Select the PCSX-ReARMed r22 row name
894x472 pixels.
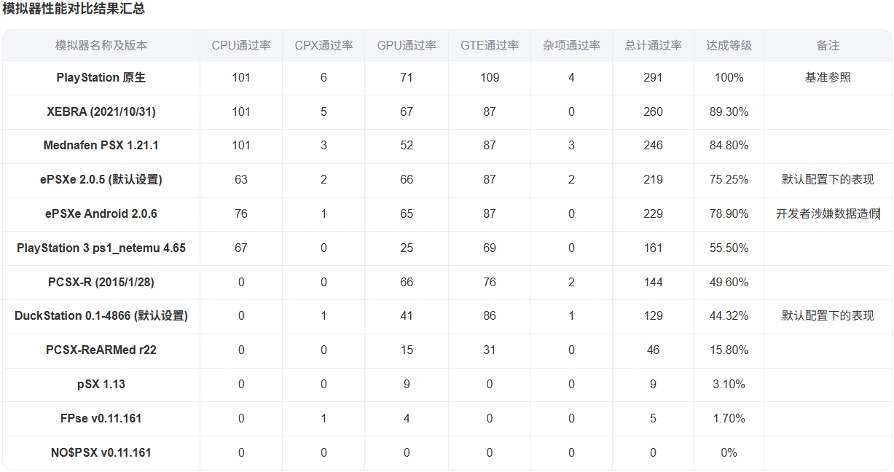click(101, 350)
